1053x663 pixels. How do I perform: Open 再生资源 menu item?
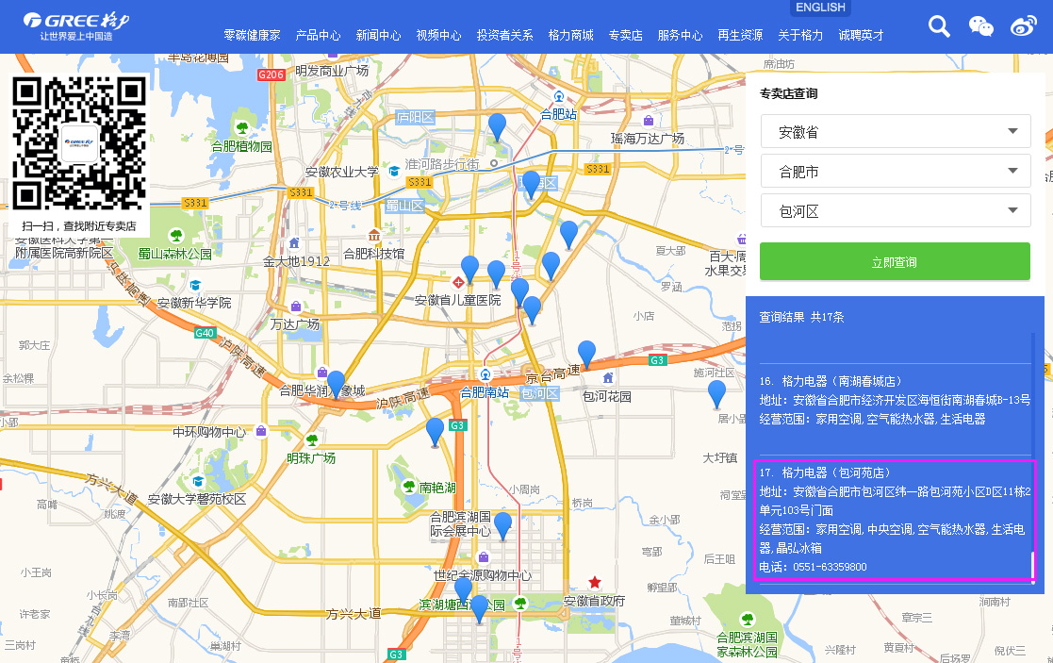click(740, 35)
